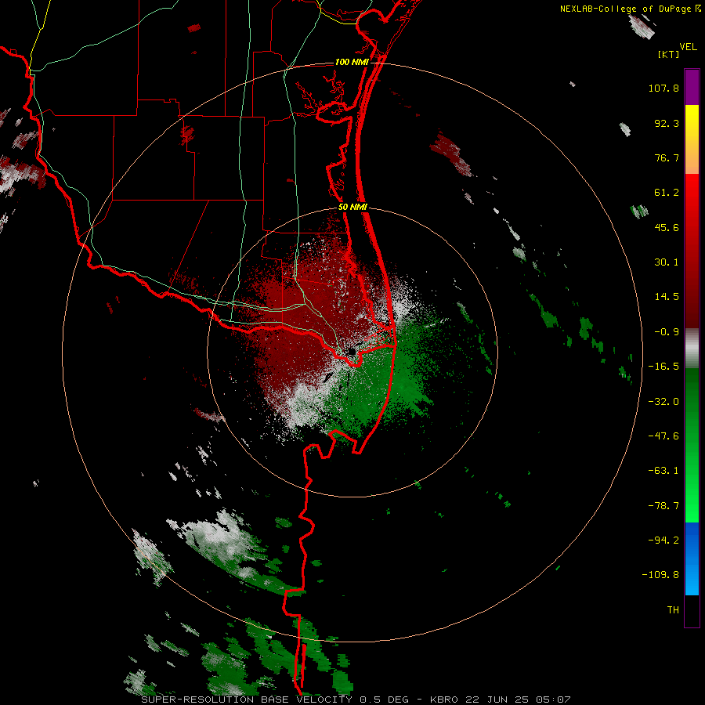Click the -16.5 legend value

(x=663, y=367)
